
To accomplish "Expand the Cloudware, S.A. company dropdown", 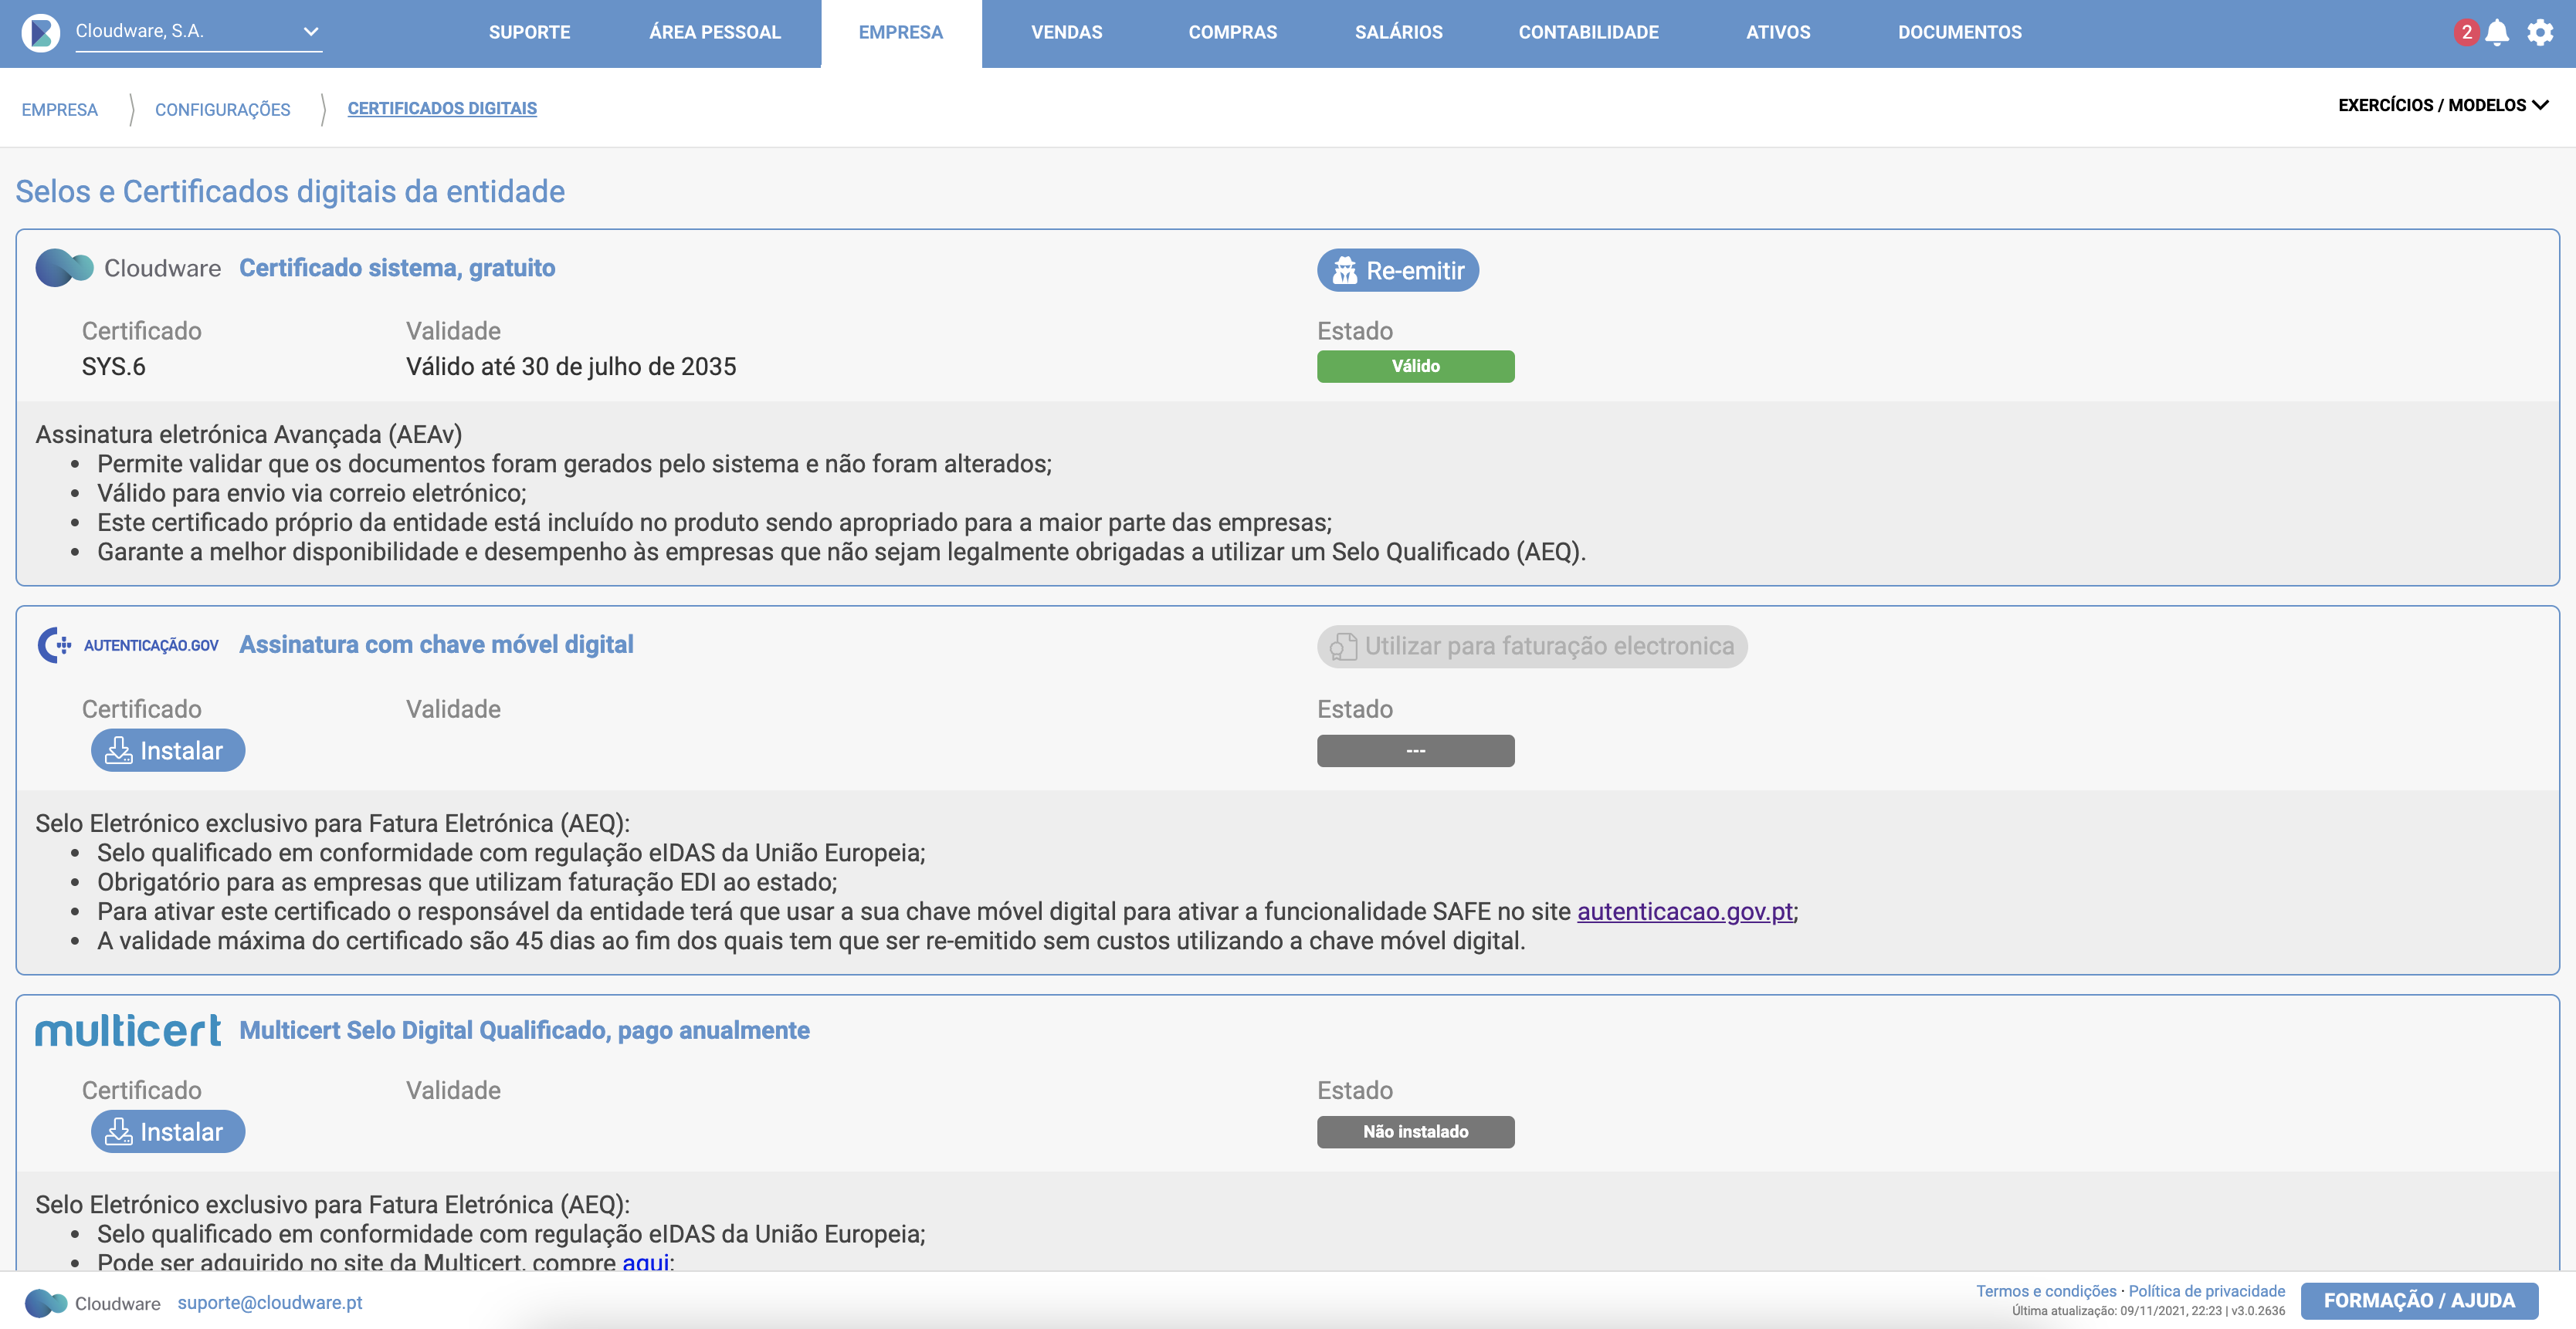I will click(311, 32).
